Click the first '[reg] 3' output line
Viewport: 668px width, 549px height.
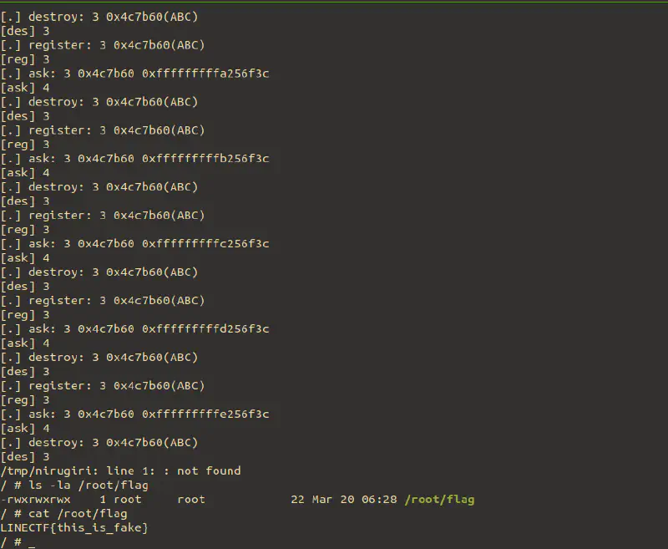click(x=25, y=59)
